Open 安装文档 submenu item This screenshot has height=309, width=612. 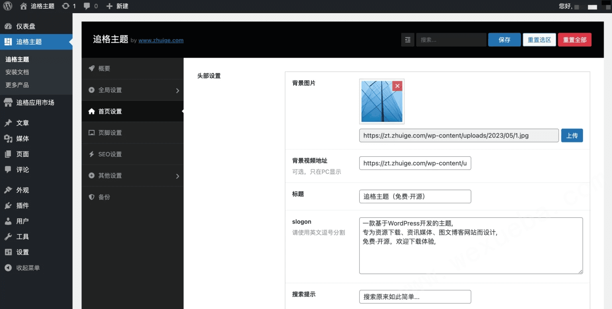[17, 72]
